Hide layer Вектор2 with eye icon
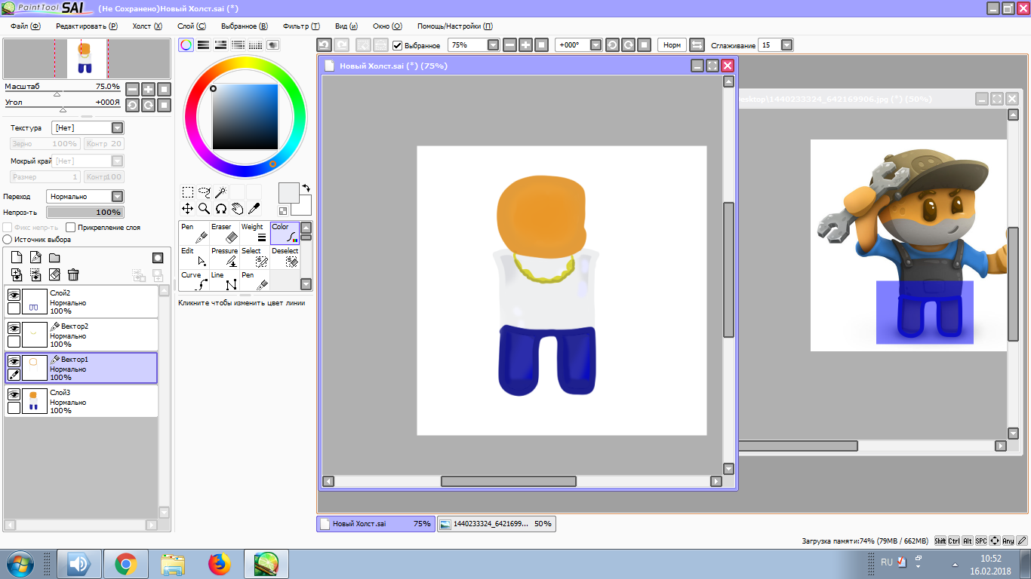Image resolution: width=1031 pixels, height=579 pixels. 14,329
